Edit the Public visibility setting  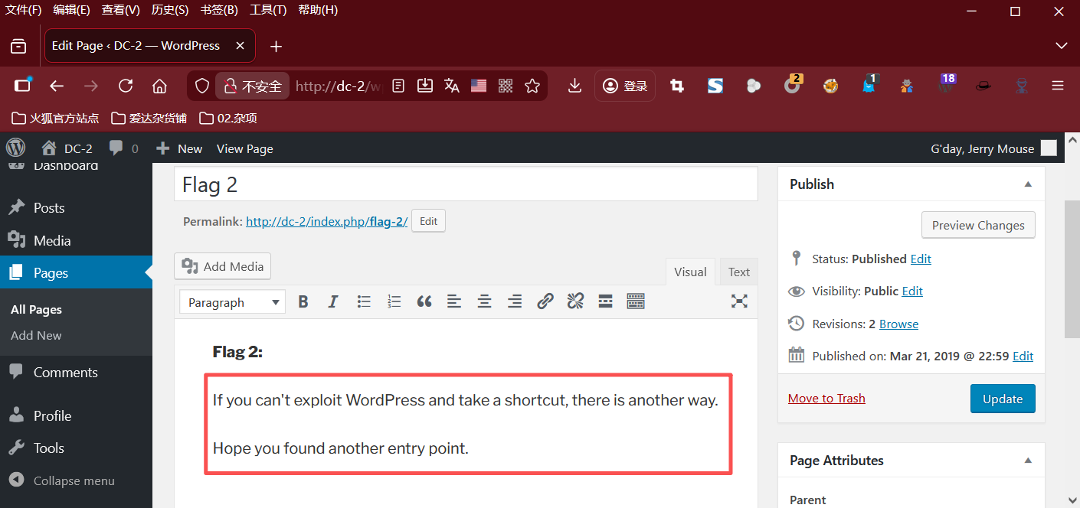pos(912,291)
